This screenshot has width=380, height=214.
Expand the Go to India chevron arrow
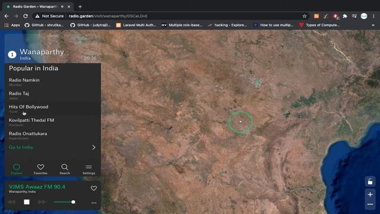[94, 147]
